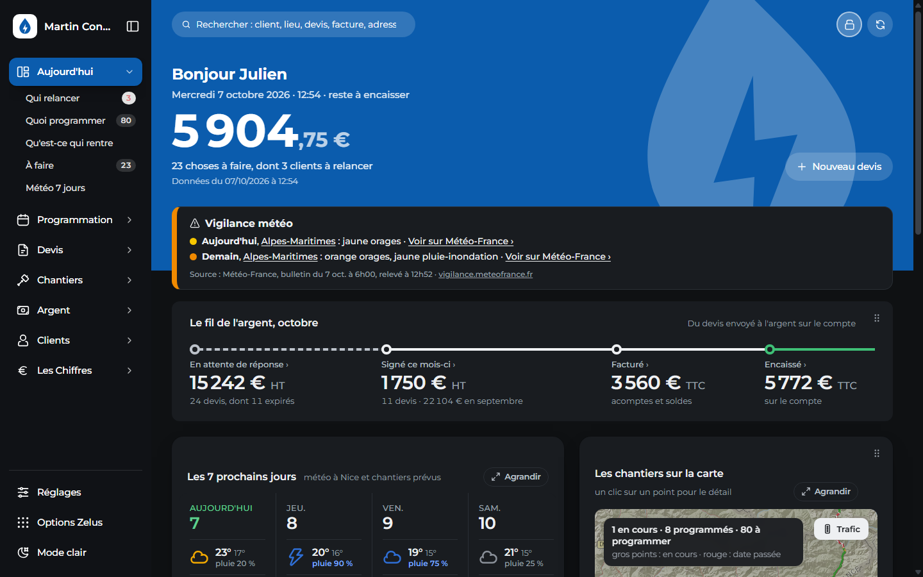The image size is (923, 577).
Task: Click the Options Zelus grid icon
Action: (23, 523)
